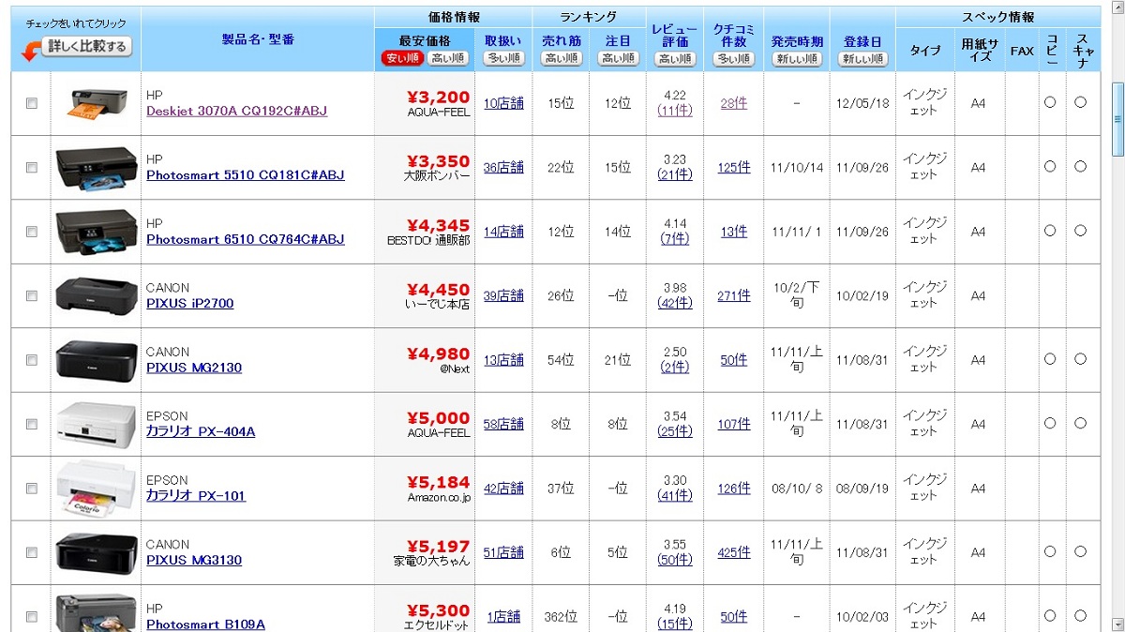Open the Photosmart 6510 CQ764C#ABJ link
This screenshot has width=1125, height=632.
click(246, 239)
